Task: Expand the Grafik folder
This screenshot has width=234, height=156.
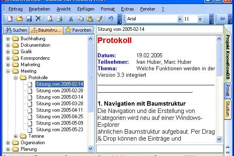Action: [8, 52]
